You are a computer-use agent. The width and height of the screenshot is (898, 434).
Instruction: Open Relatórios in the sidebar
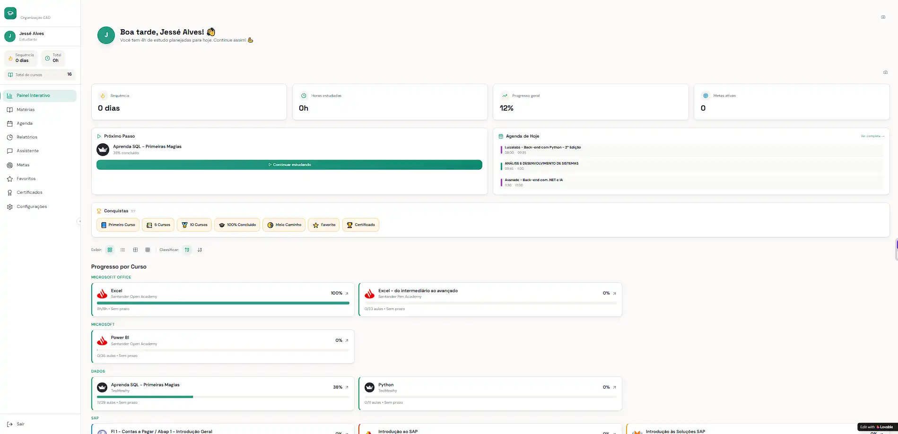pyautogui.click(x=27, y=137)
